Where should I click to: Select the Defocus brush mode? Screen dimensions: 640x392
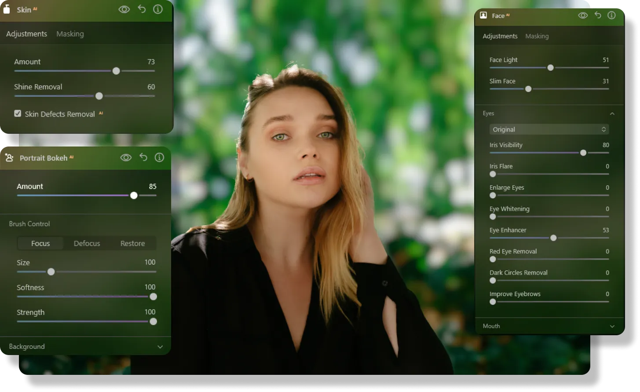(x=87, y=243)
